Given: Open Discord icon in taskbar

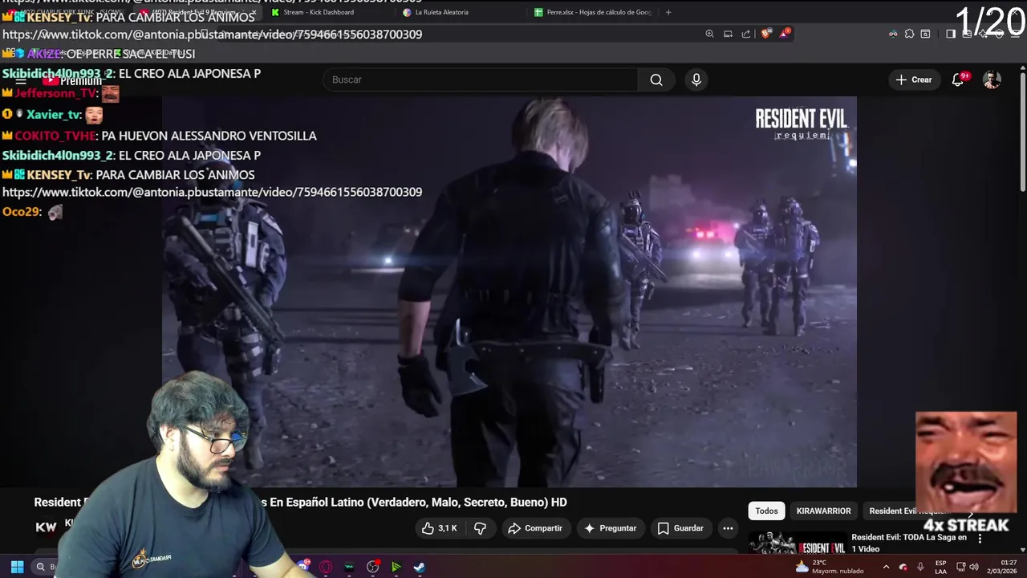Looking at the screenshot, I should [x=303, y=566].
